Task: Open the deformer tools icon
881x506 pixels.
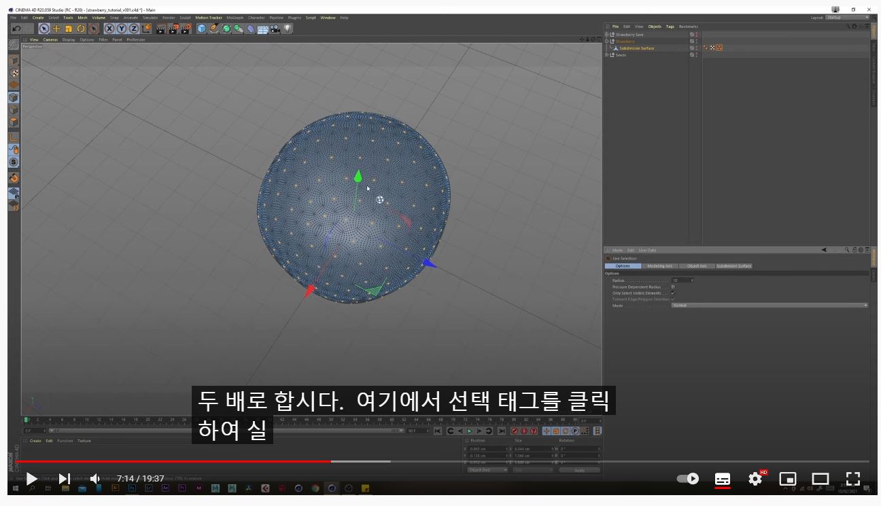Action: (251, 29)
